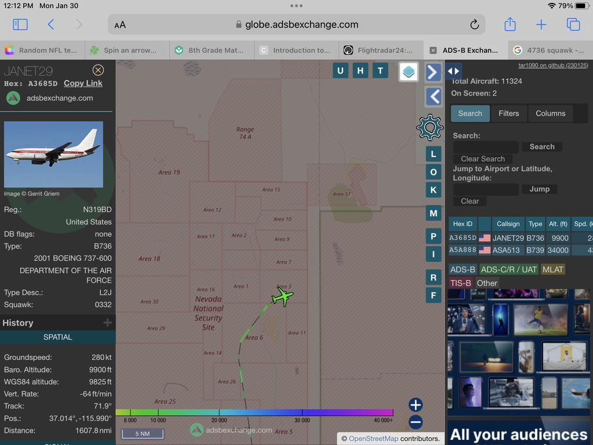This screenshot has width=593, height=445.
Task: Toggle the K map button
Action: point(433,190)
